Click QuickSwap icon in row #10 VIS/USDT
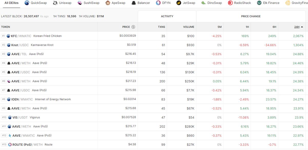The width and height of the screenshot is (308, 150). tap(10, 117)
